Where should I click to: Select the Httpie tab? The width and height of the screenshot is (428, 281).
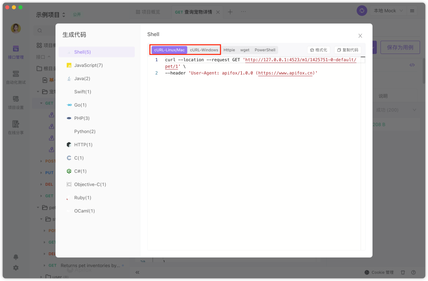click(x=229, y=50)
